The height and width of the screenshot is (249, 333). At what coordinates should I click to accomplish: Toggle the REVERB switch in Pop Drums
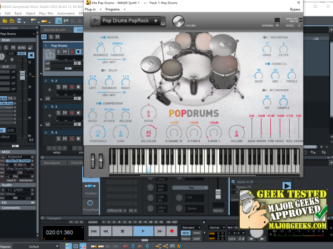(103, 38)
